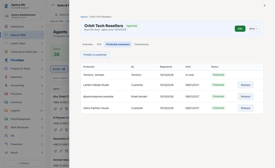Click the edit pencil under Abu Dhabi IT
The image size is (275, 168).
click(x=61, y=109)
